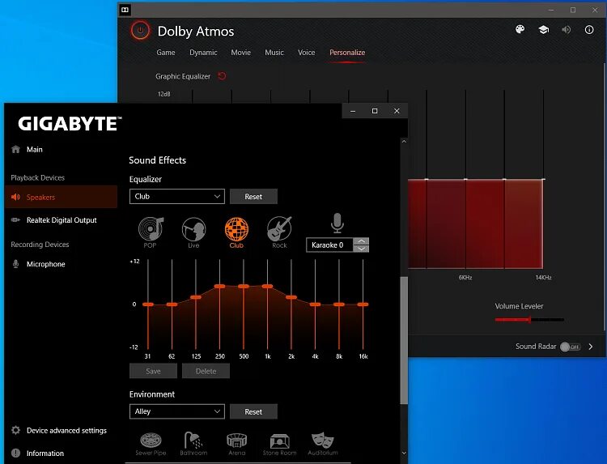Open the Main page in Gigabyte sidebar

pyautogui.click(x=35, y=150)
